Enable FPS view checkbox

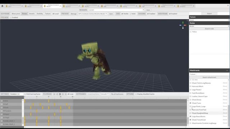tap(10, 18)
